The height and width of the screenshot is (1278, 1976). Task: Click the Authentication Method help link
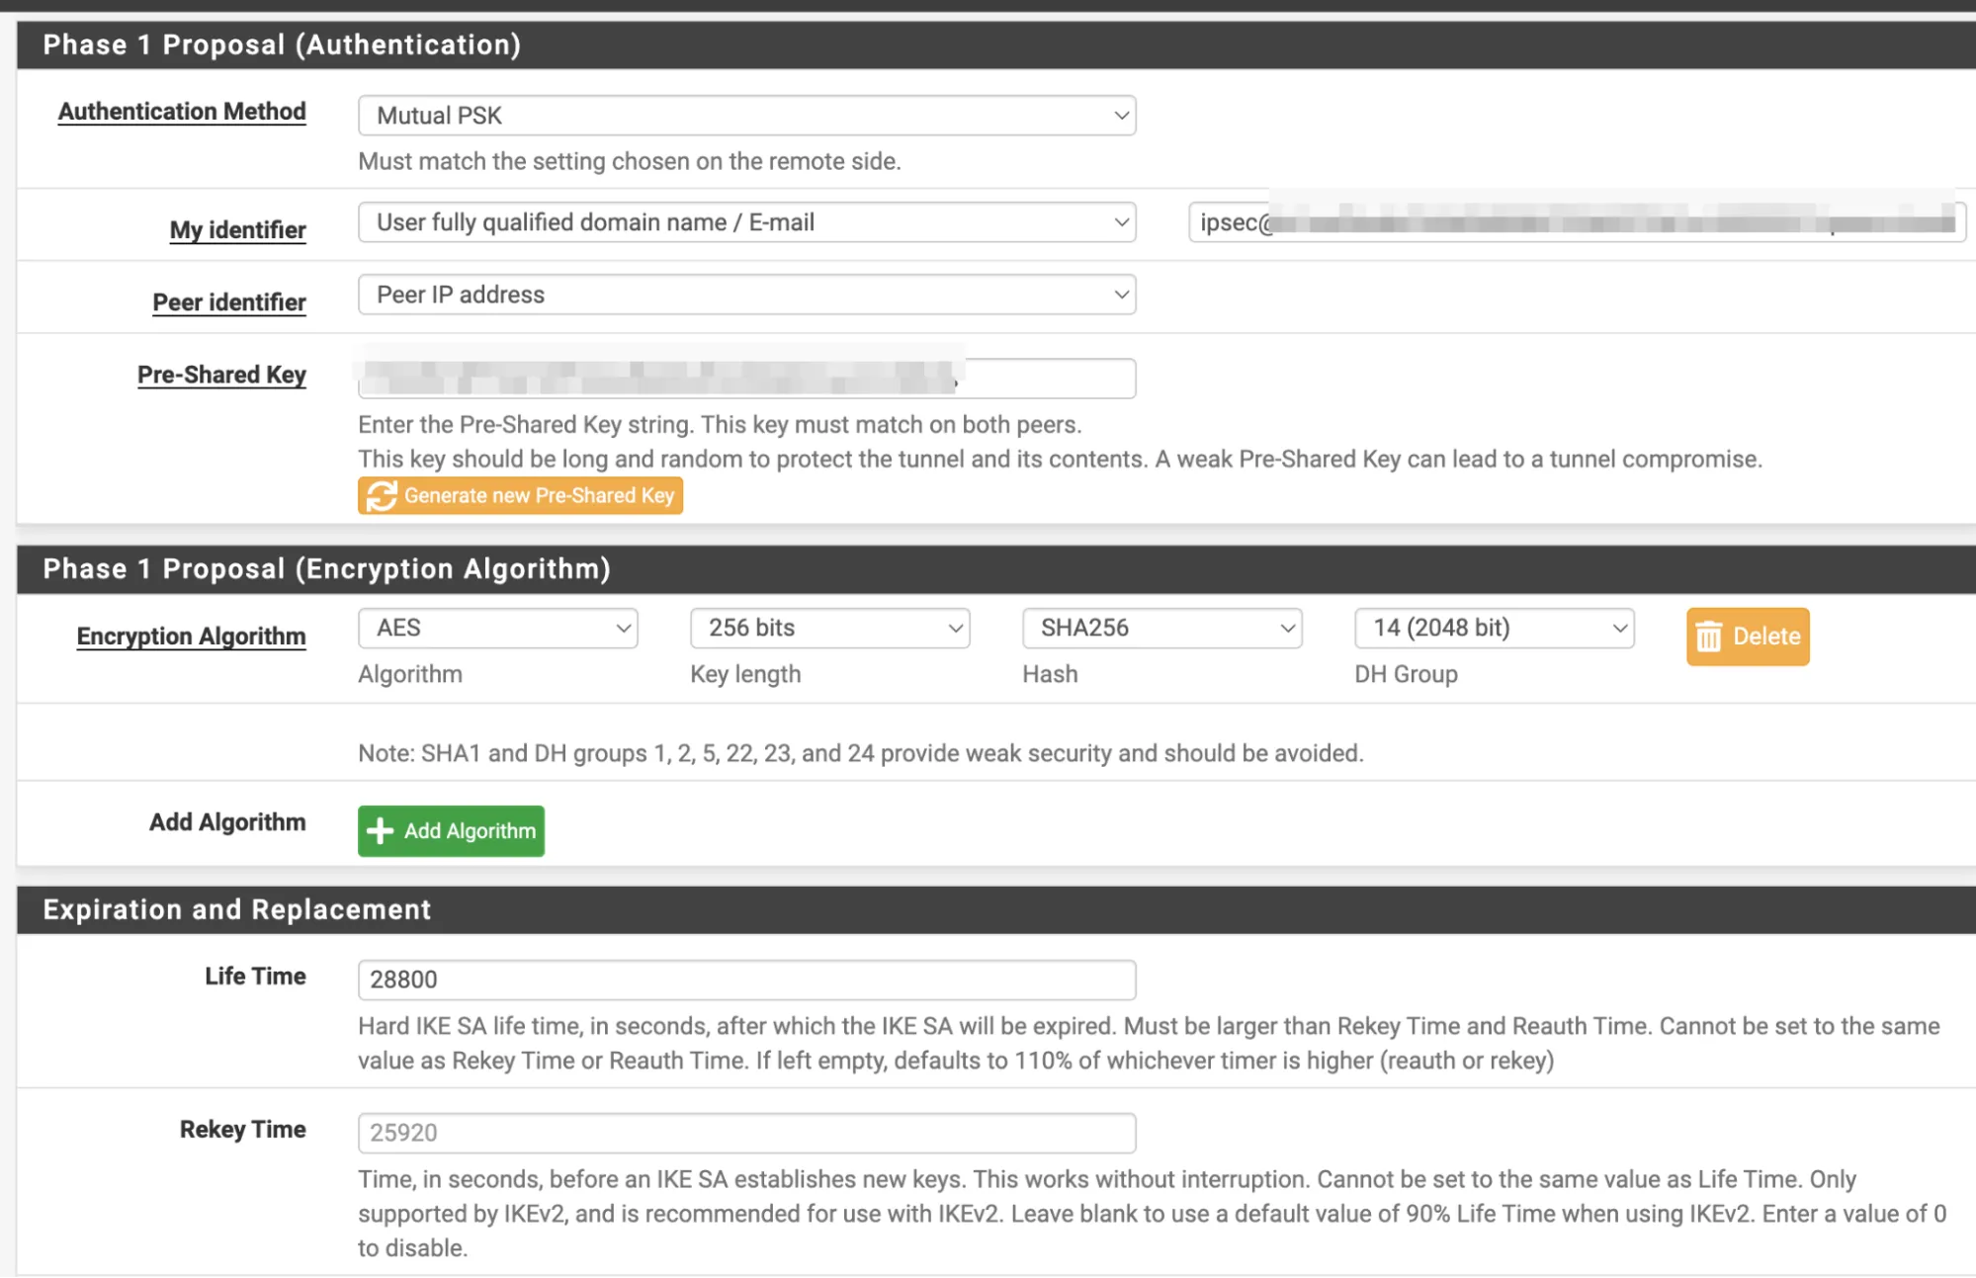point(181,111)
